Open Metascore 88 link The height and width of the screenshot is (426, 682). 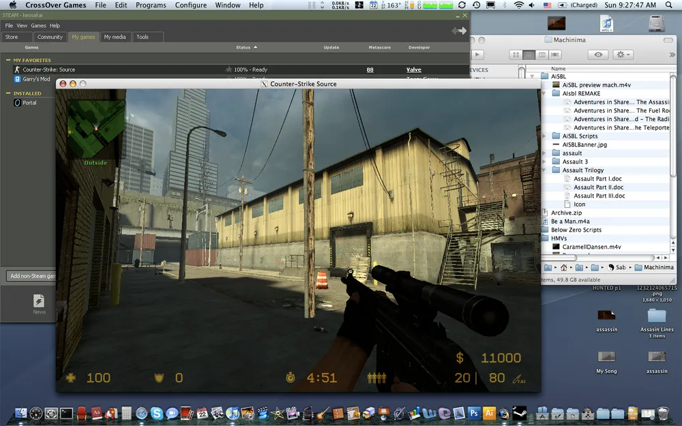coord(370,70)
